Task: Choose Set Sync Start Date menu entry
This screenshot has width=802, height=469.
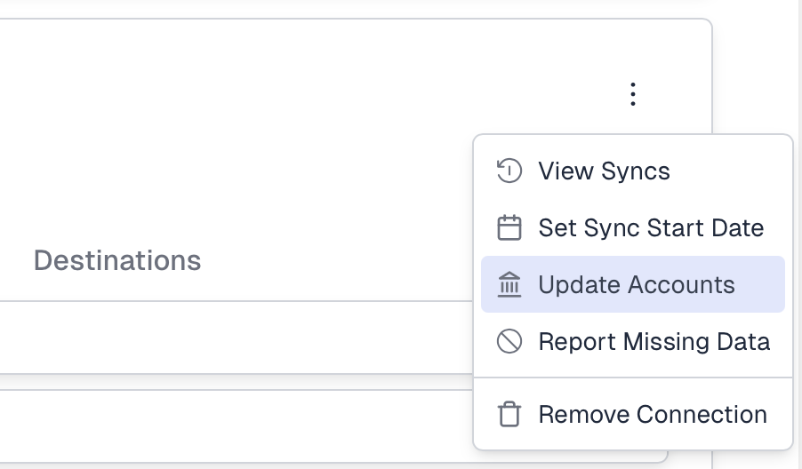Action: 651,228
